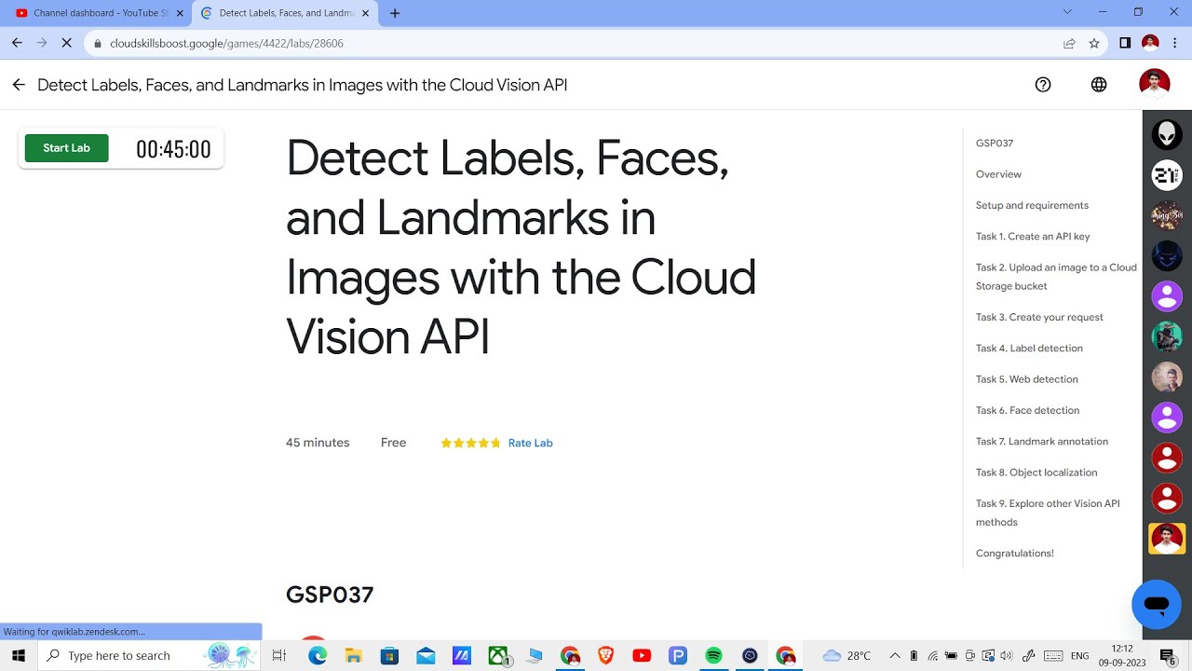Viewport: 1192px width, 671px height.
Task: Select the '21' logo avatar in side strip
Action: point(1167,175)
